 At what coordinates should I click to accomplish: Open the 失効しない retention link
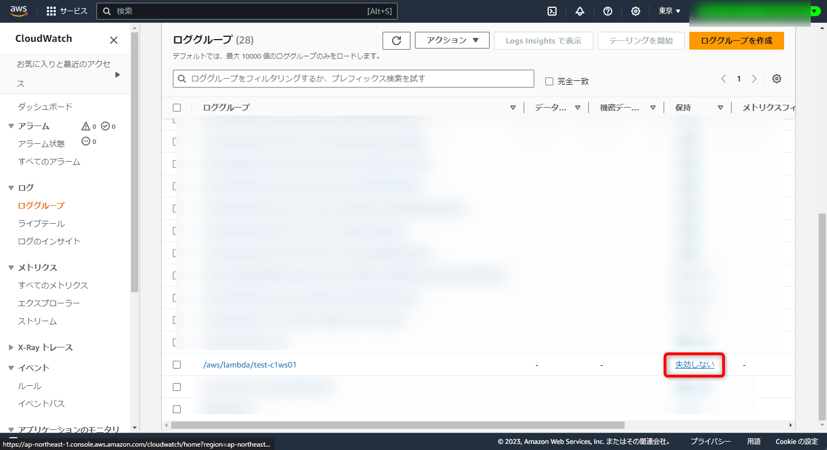(694, 364)
